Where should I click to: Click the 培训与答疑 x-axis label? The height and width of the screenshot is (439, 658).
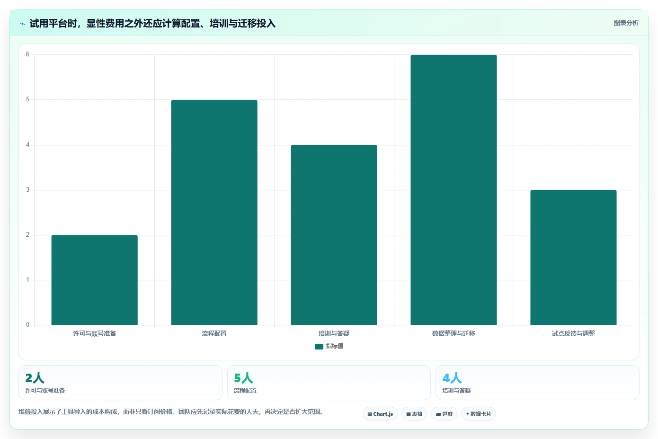pyautogui.click(x=334, y=333)
